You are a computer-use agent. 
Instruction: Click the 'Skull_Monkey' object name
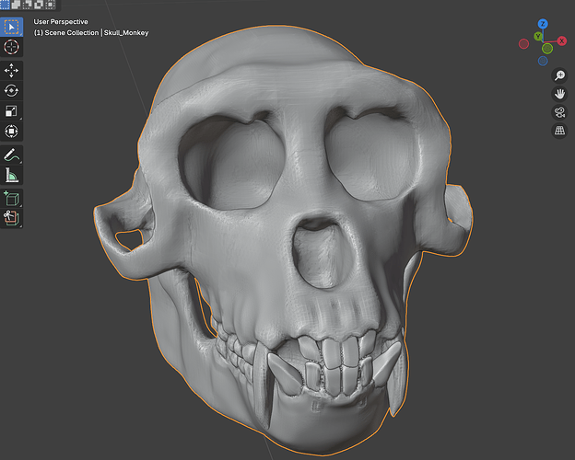pos(126,32)
